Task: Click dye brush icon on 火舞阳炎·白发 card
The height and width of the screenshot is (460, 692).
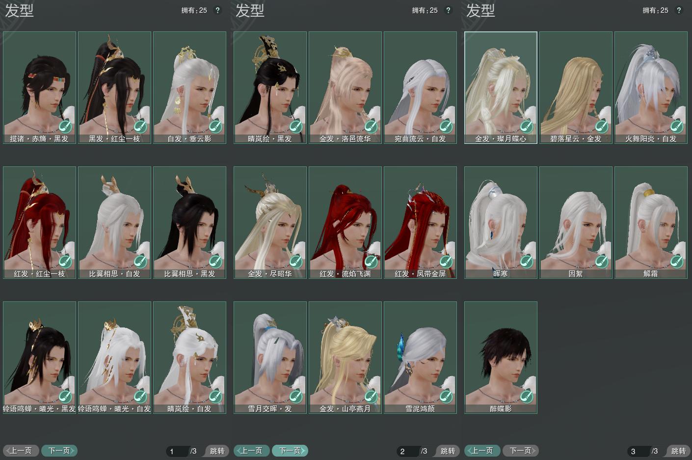Action: 677,126
